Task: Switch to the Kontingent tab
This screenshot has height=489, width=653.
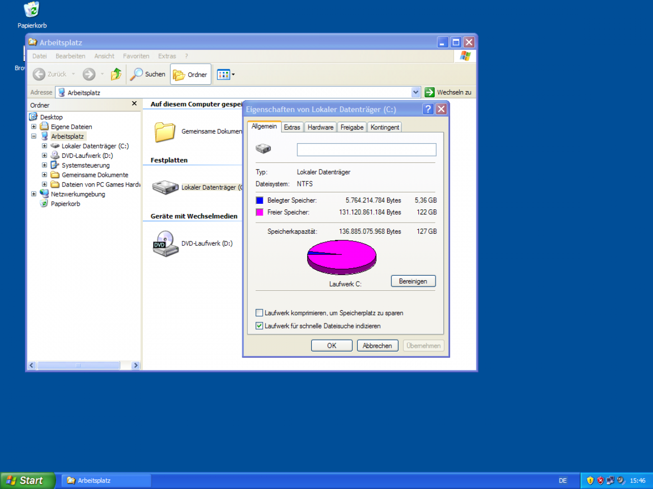Action: click(x=385, y=127)
